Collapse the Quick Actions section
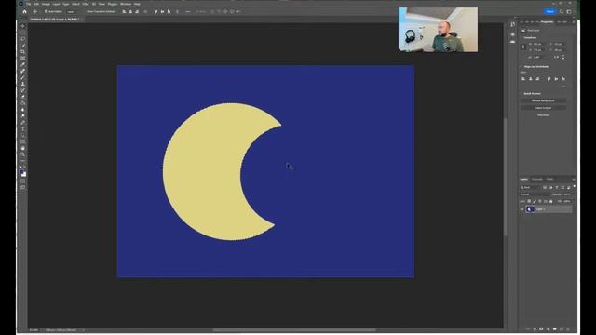Viewport: 596px width, 335px height. [x=521, y=93]
